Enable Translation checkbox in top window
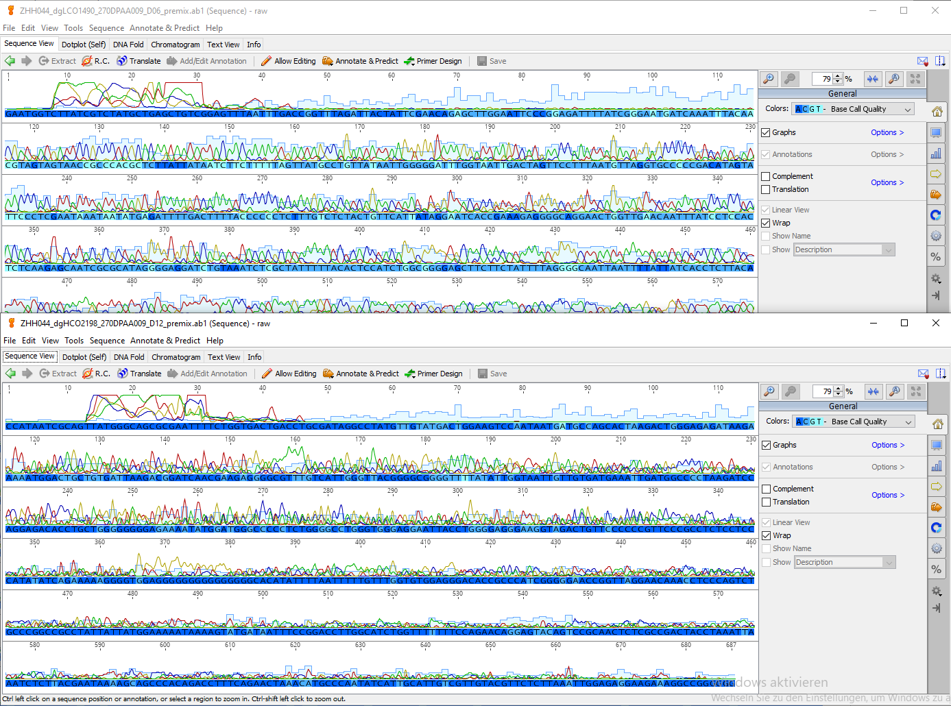Image resolution: width=951 pixels, height=706 pixels. click(766, 190)
